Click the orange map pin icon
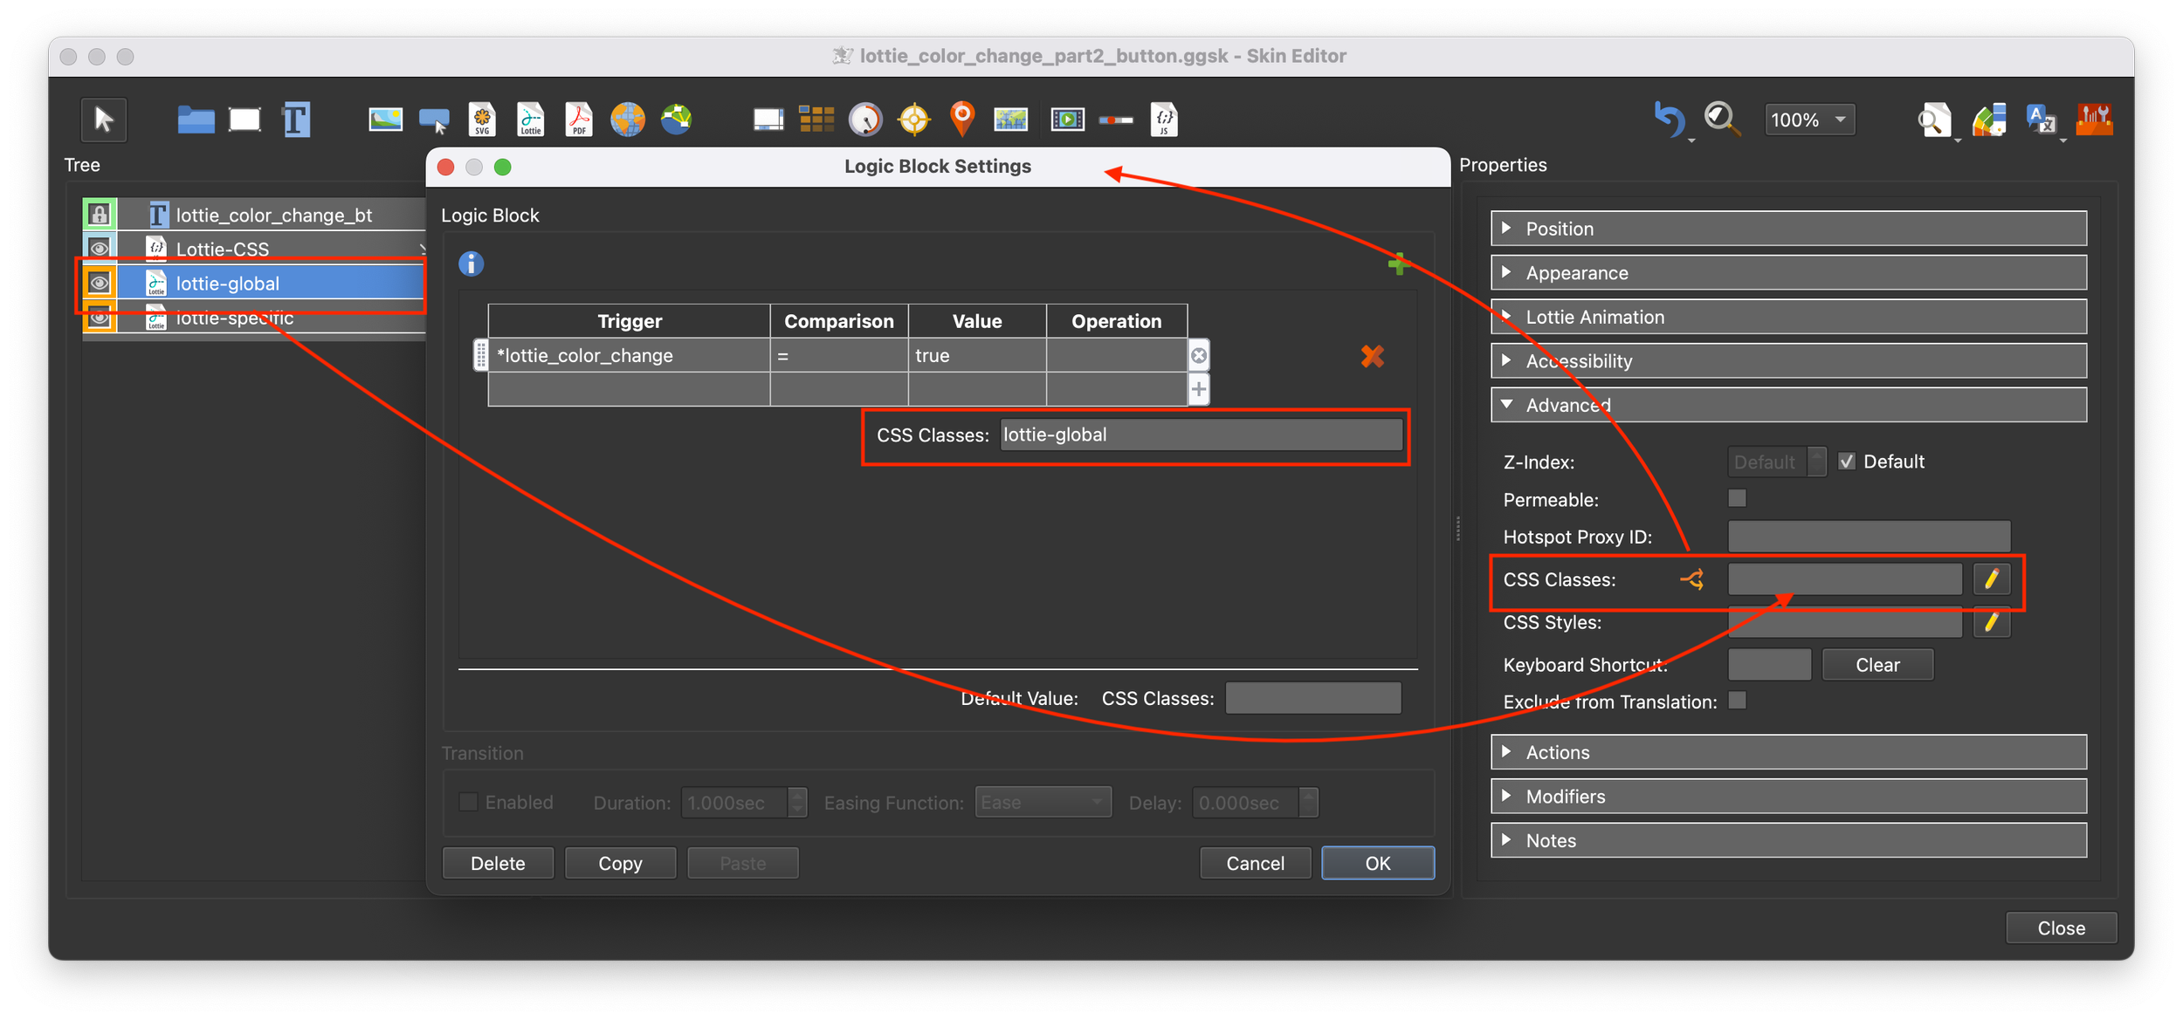This screenshot has width=2183, height=1020. (962, 118)
